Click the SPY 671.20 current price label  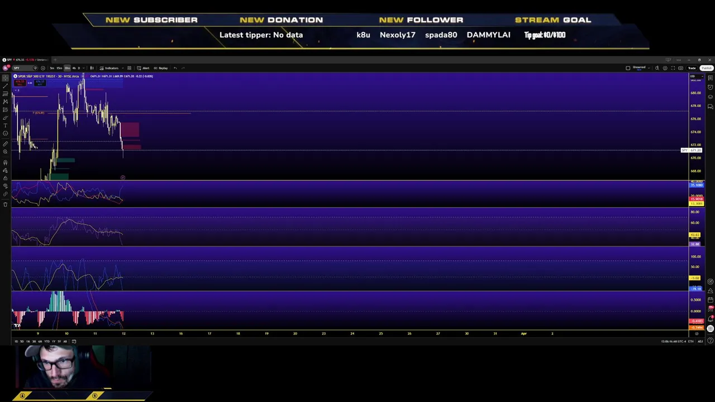692,150
